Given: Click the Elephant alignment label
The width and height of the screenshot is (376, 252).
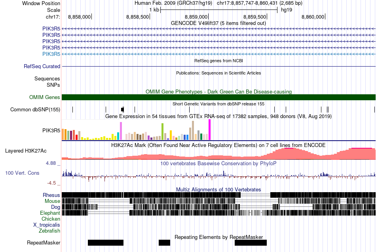Looking at the screenshot, I should click(x=50, y=213).
